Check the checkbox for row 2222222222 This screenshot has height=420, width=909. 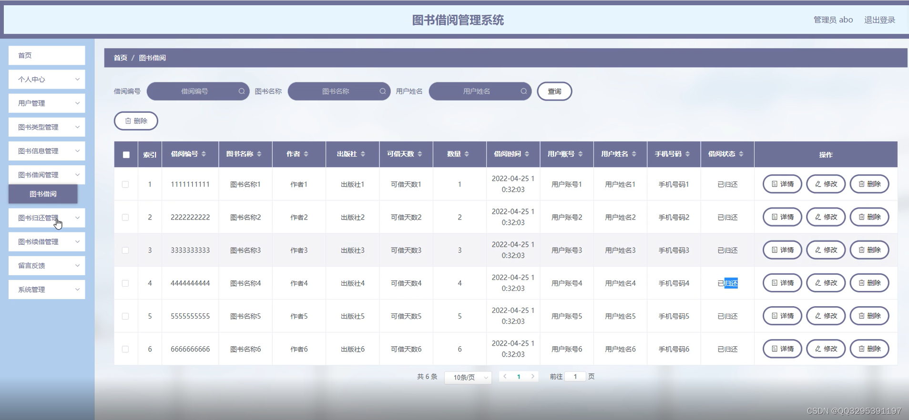click(125, 217)
